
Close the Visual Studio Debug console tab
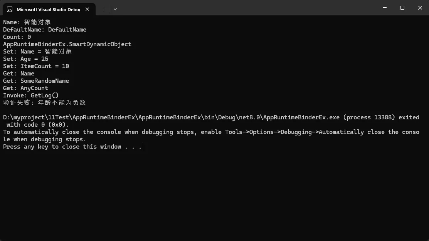coord(88,9)
